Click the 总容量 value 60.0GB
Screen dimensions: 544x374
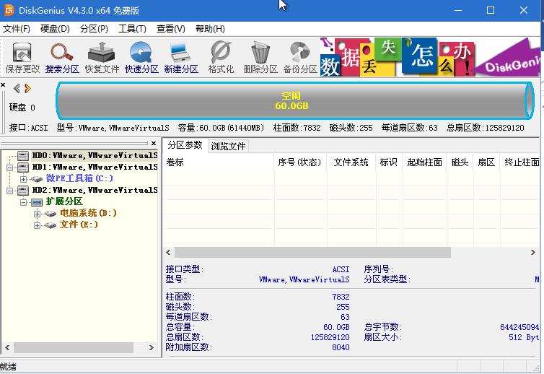click(x=336, y=327)
